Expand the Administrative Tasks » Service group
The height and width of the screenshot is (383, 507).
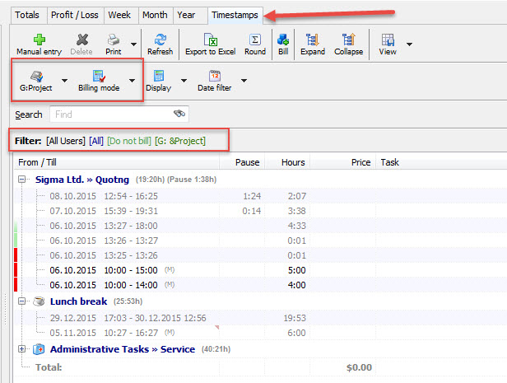[x=21, y=349]
